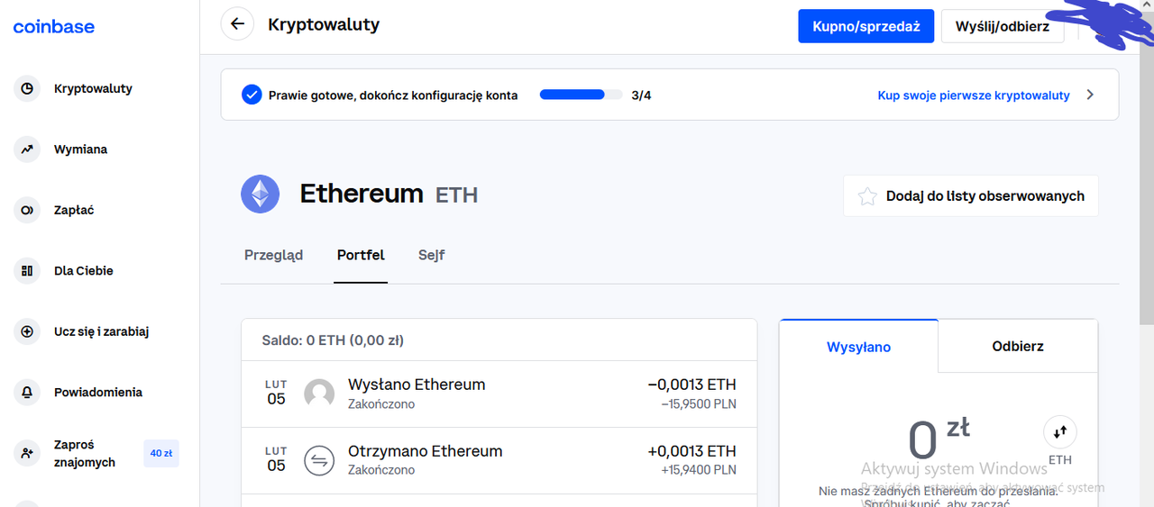This screenshot has width=1154, height=507.
Task: Click the account setup progress bar
Action: click(581, 95)
